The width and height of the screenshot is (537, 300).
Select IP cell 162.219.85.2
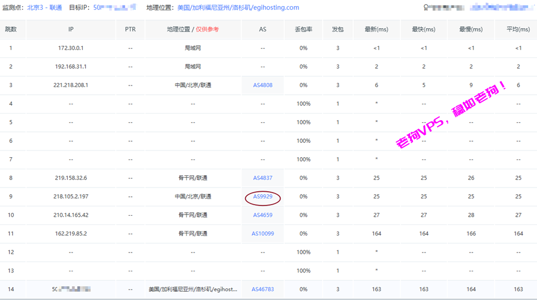tap(71, 234)
